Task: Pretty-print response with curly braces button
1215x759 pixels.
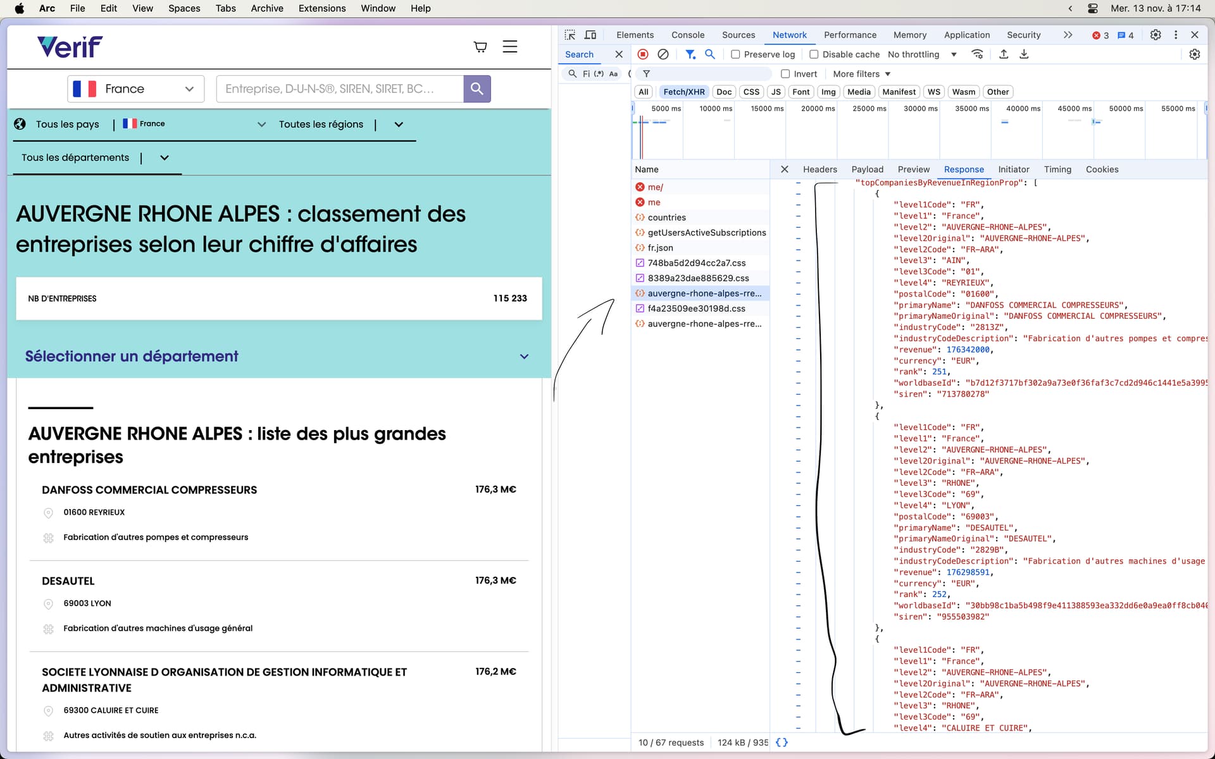Action: 782,743
